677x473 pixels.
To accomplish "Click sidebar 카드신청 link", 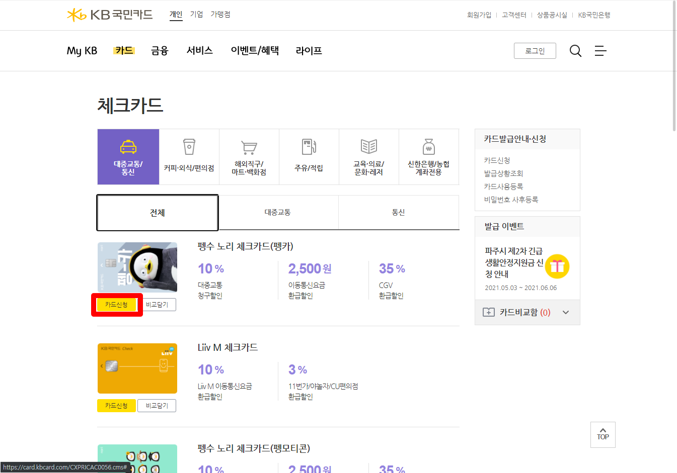I will pyautogui.click(x=497, y=160).
